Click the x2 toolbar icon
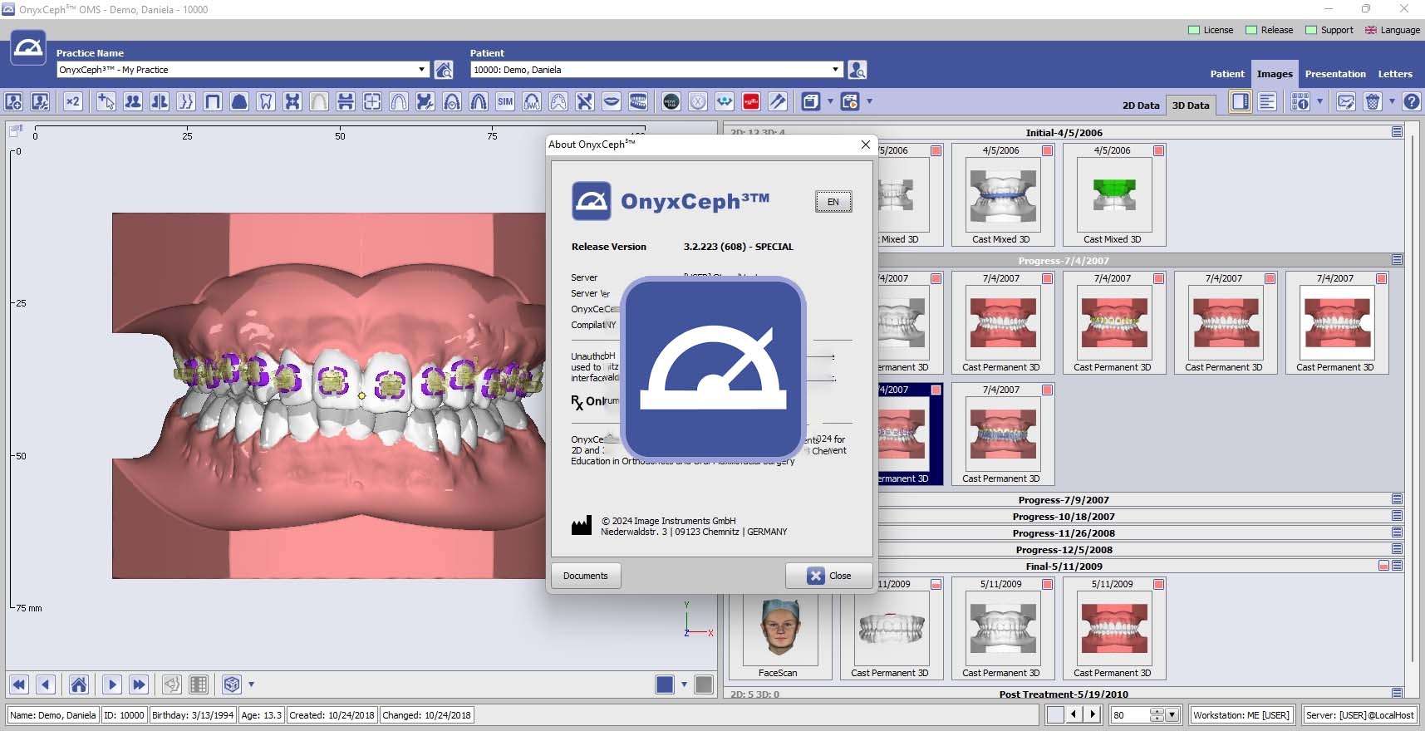 [73, 102]
